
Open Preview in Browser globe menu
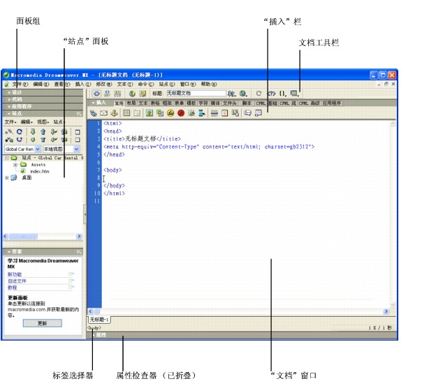[243, 94]
